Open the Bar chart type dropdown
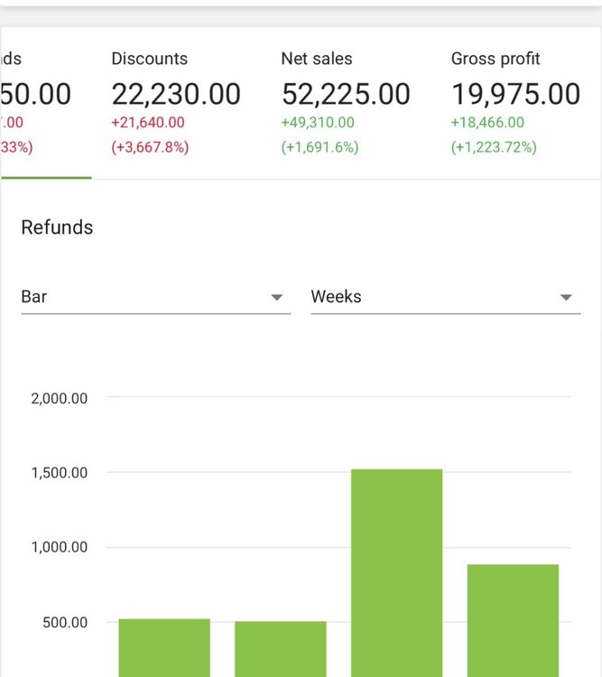 tap(155, 297)
